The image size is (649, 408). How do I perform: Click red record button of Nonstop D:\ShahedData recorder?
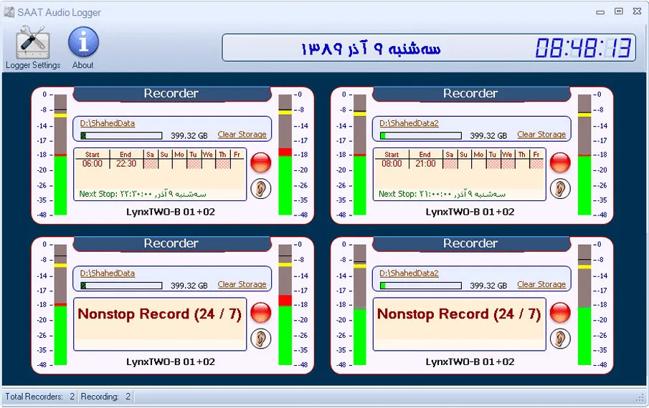point(261,312)
